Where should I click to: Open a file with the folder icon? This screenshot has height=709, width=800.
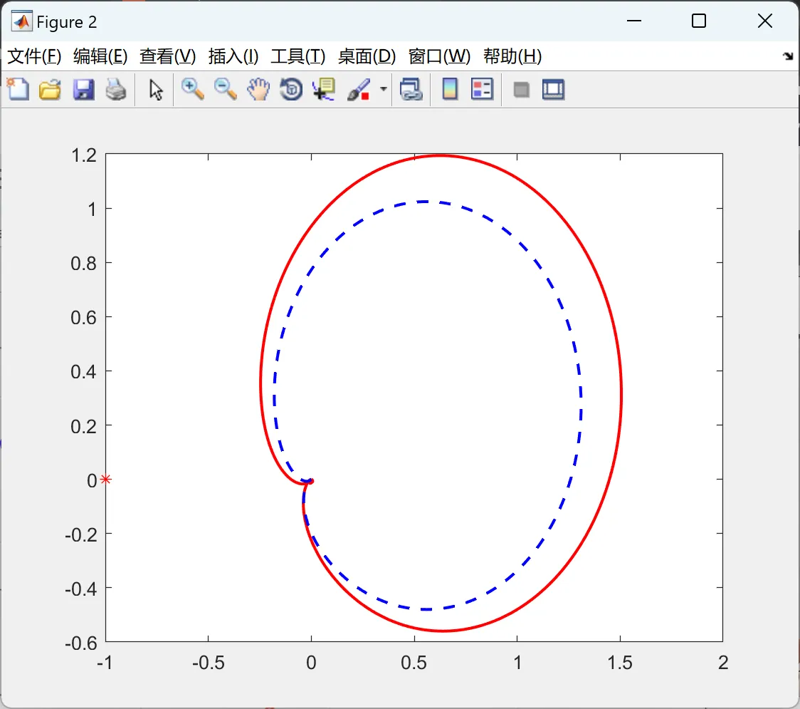[50, 90]
